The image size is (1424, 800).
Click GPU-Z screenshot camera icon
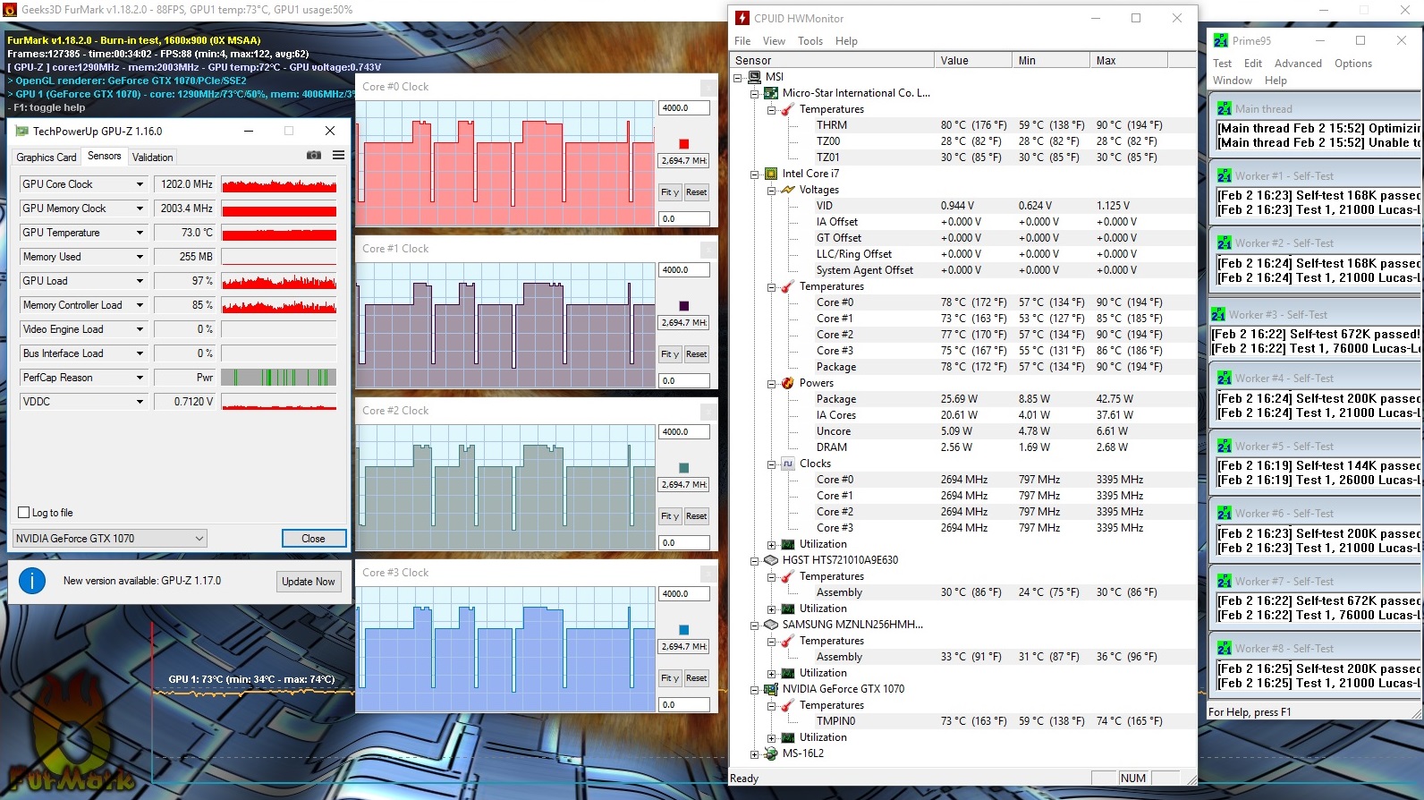pyautogui.click(x=314, y=156)
